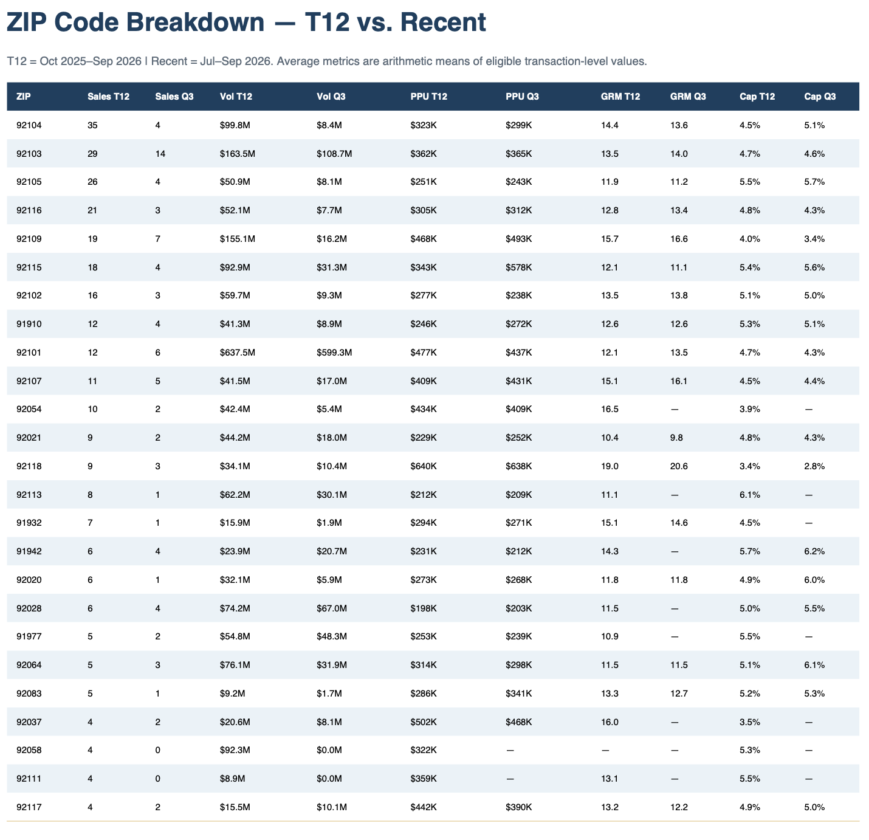Click the $637.5M Vol T12 value
Image resolution: width=869 pixels, height=840 pixels.
tap(238, 353)
